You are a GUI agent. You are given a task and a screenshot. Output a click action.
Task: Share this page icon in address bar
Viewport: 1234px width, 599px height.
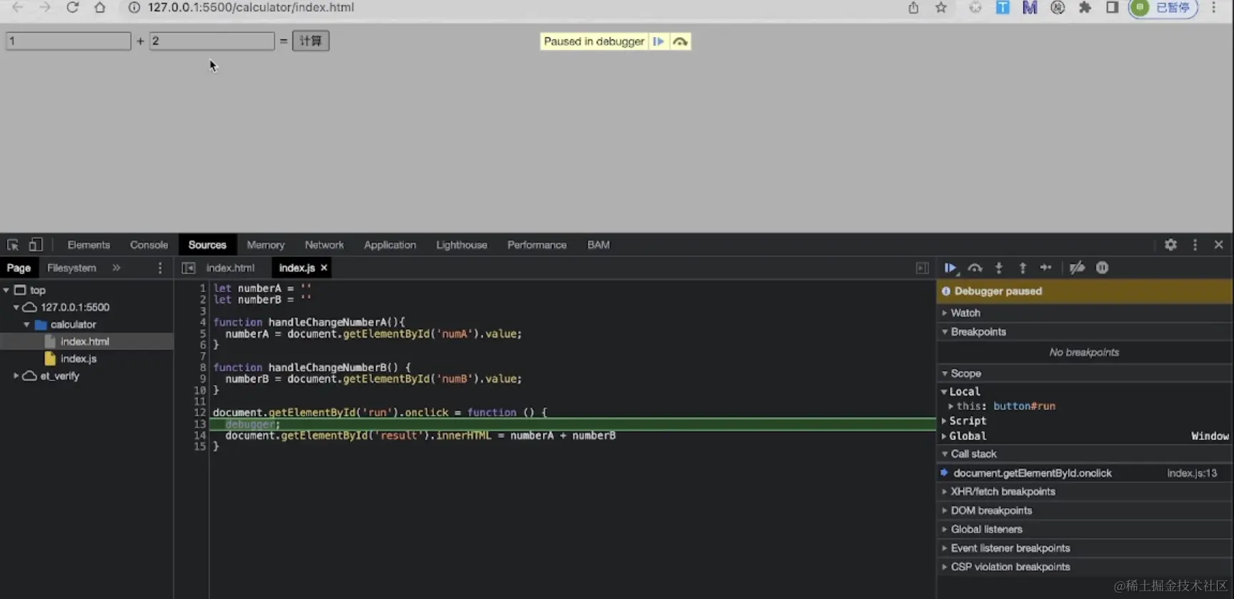(x=913, y=8)
